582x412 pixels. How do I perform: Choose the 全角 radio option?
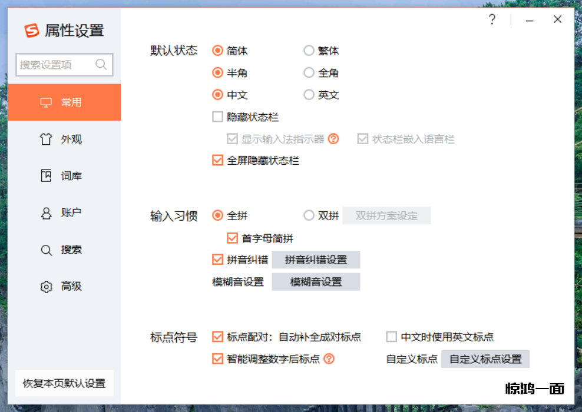tap(309, 73)
